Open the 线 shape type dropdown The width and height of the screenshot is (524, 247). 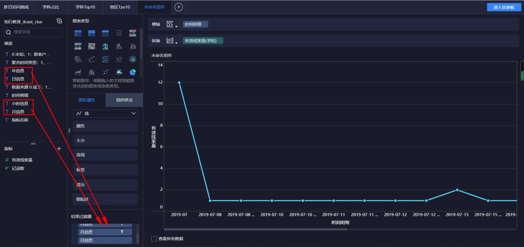pos(105,113)
